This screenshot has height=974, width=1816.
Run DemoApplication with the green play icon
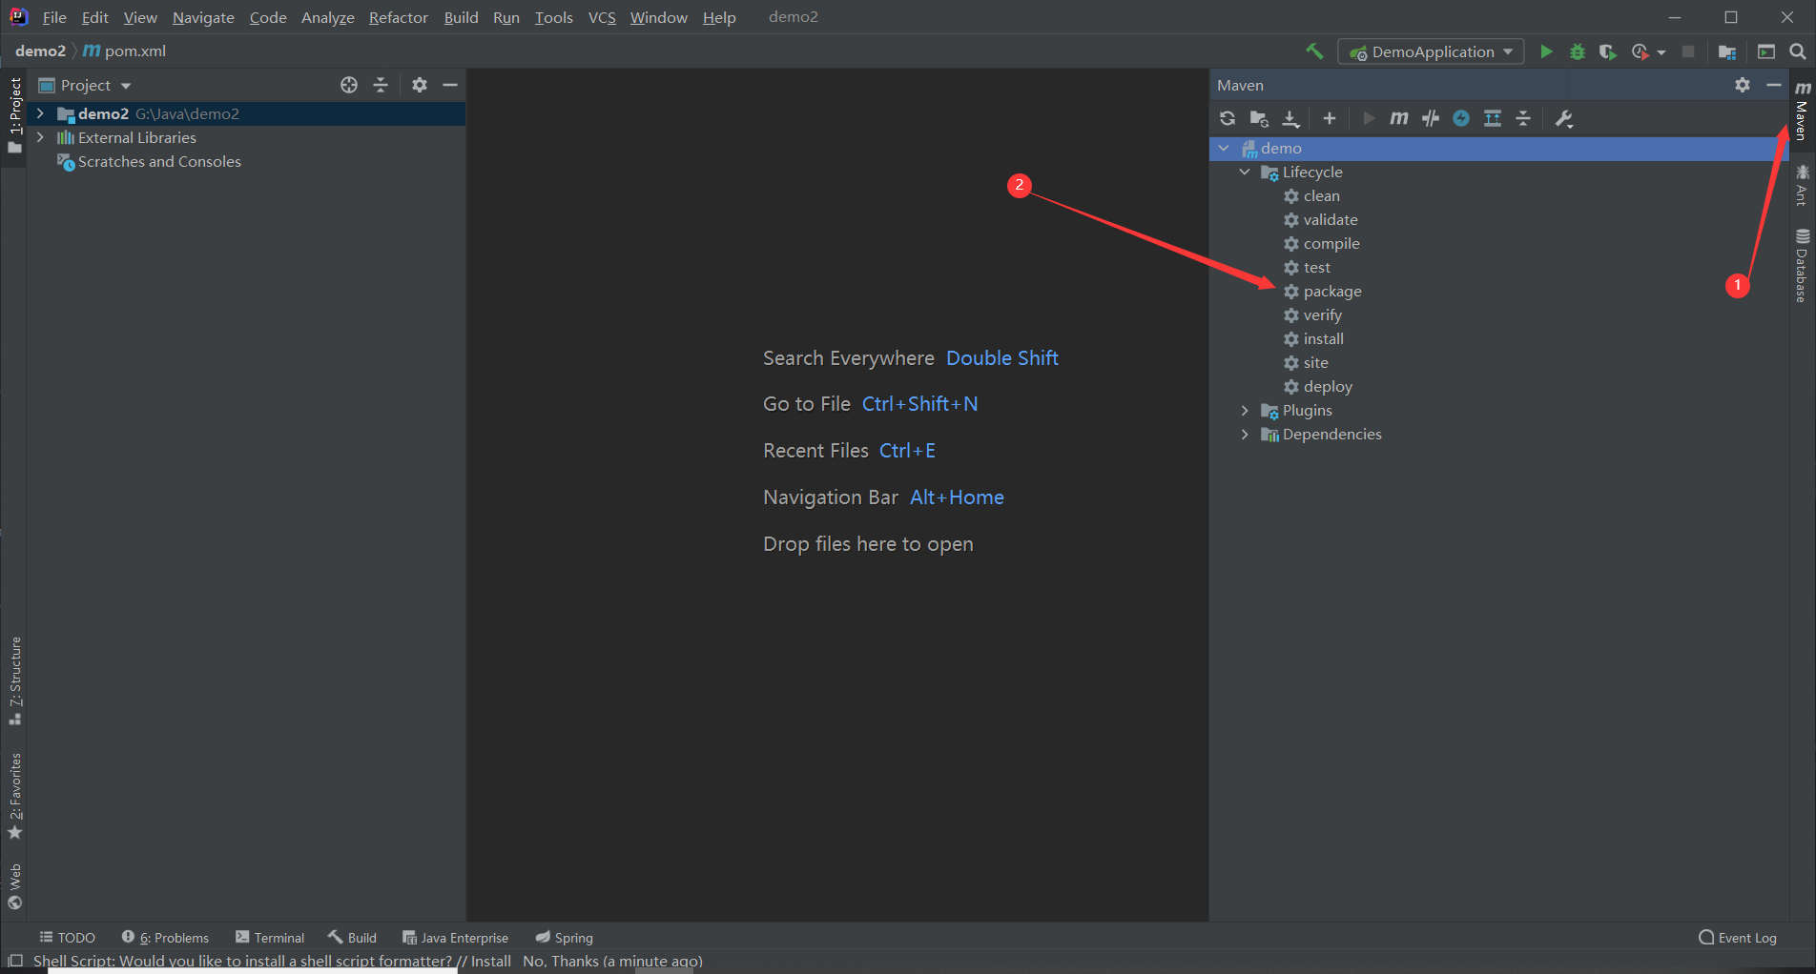tap(1546, 51)
